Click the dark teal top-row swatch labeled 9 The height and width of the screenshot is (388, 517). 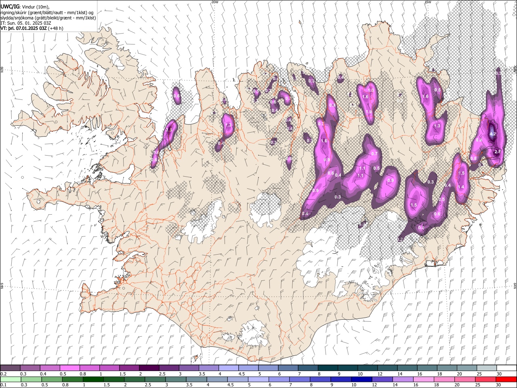[x=347, y=368]
